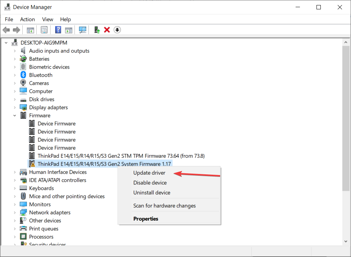Image resolution: width=351 pixels, height=257 pixels.
Task: Choose Uninstall device from context menu
Action: tap(152, 193)
